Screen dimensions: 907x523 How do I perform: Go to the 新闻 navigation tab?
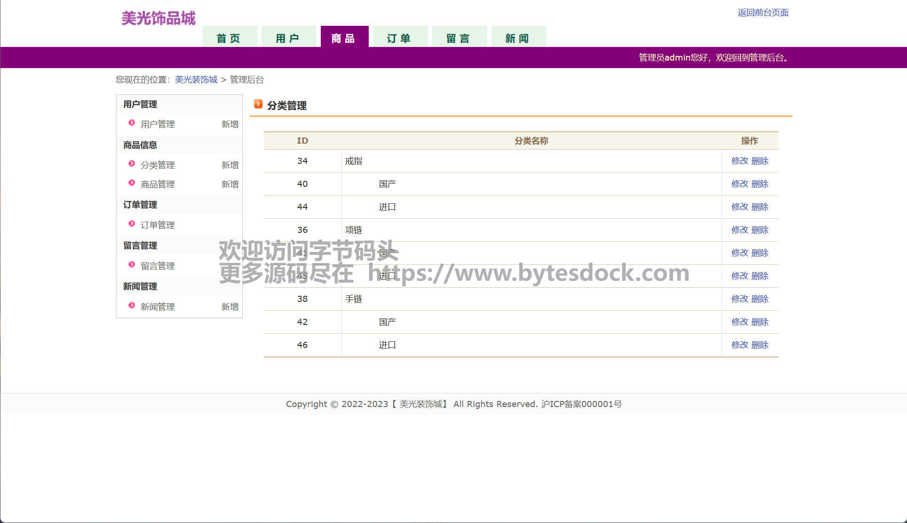pos(518,38)
